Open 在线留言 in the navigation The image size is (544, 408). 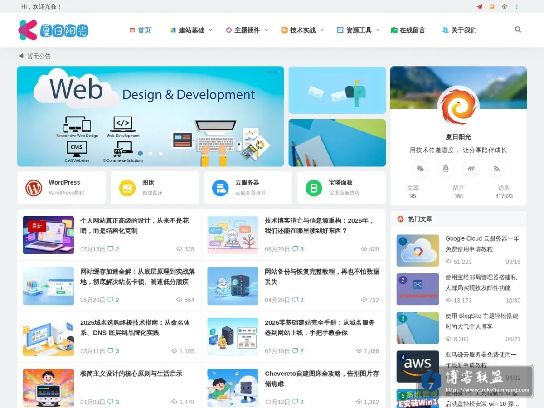pos(408,30)
